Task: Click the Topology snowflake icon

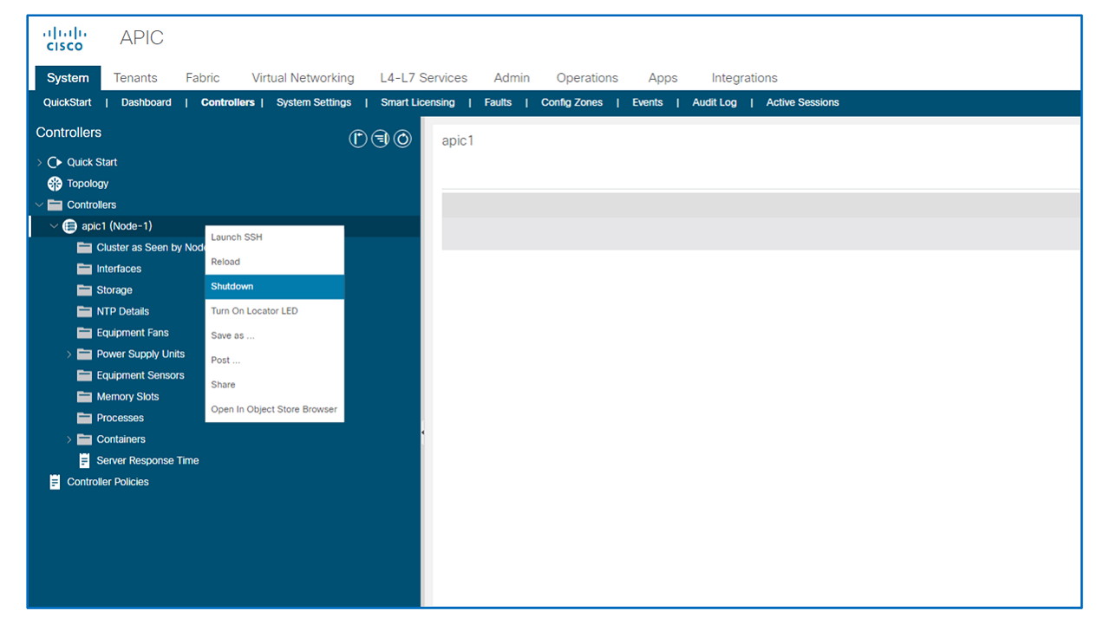Action: point(55,184)
